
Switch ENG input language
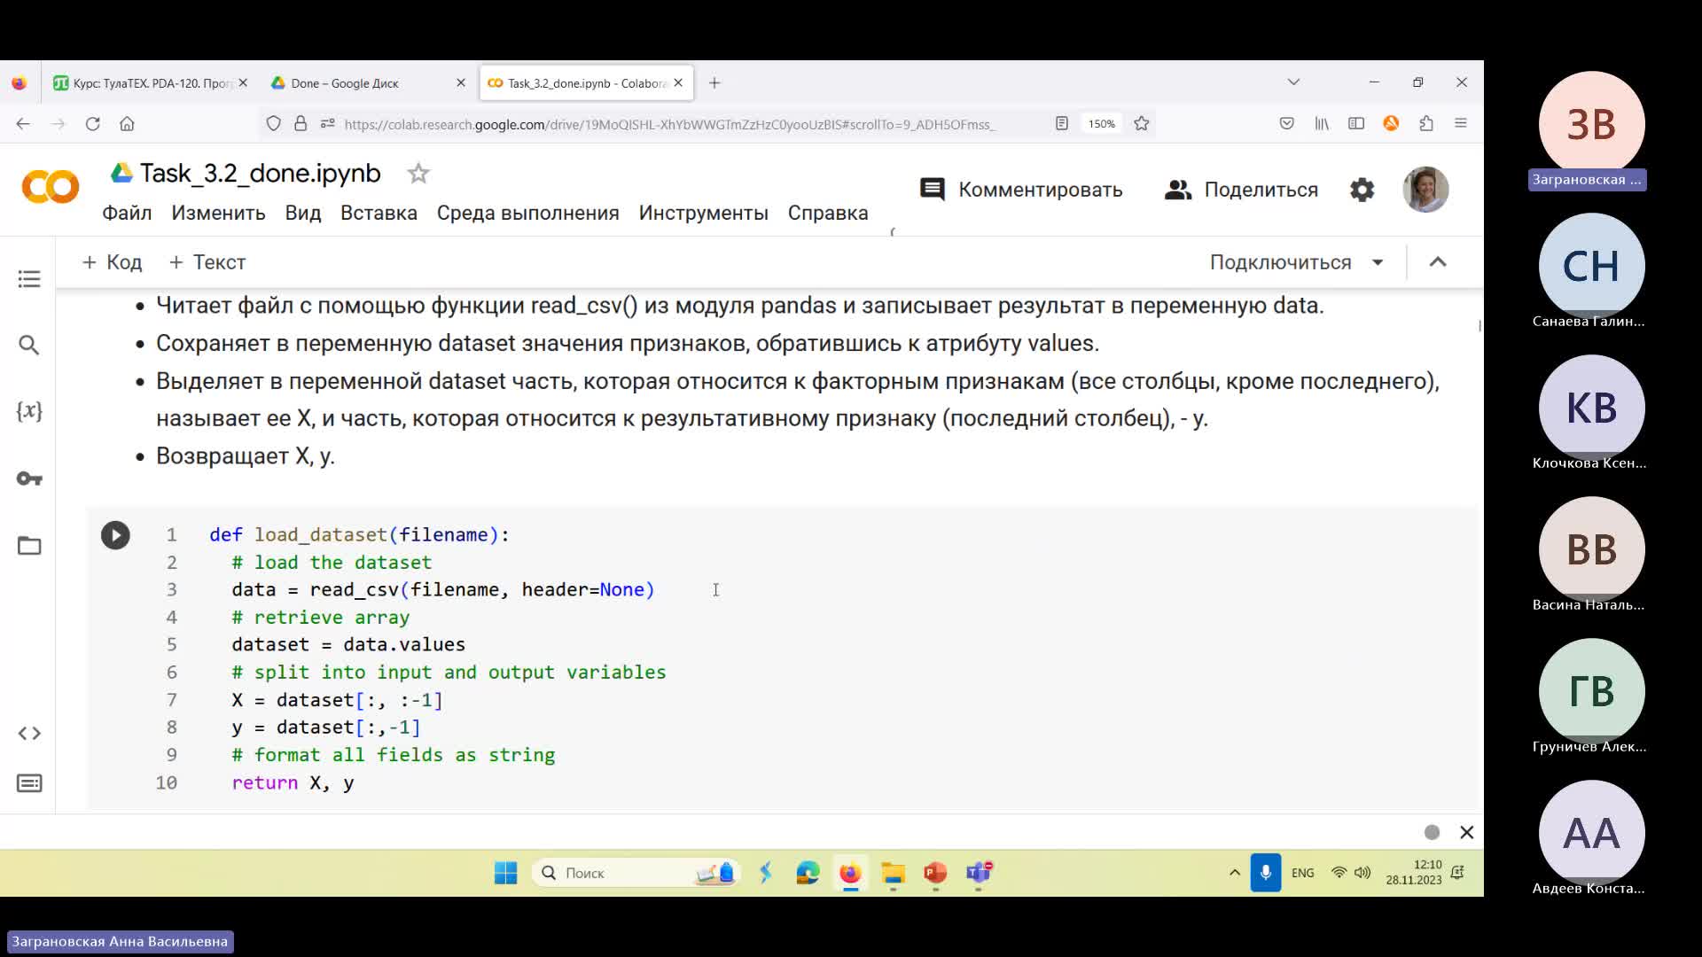[1302, 873]
